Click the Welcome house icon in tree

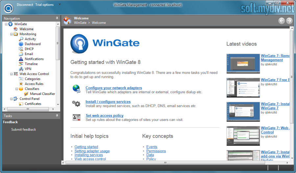click(16, 29)
